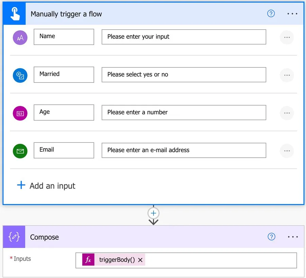Open options menu for the Name input
This screenshot has width=306, height=278.
click(x=287, y=37)
